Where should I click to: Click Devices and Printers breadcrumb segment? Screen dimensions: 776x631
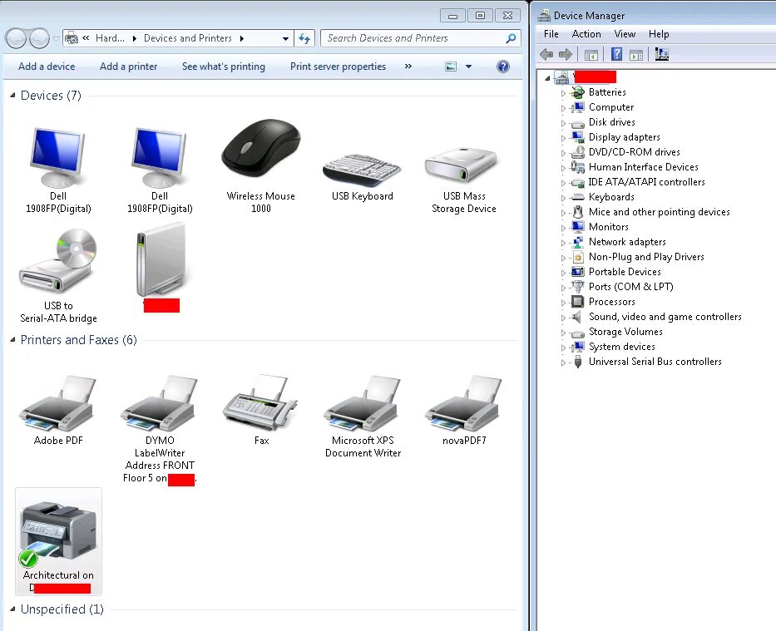coord(188,38)
